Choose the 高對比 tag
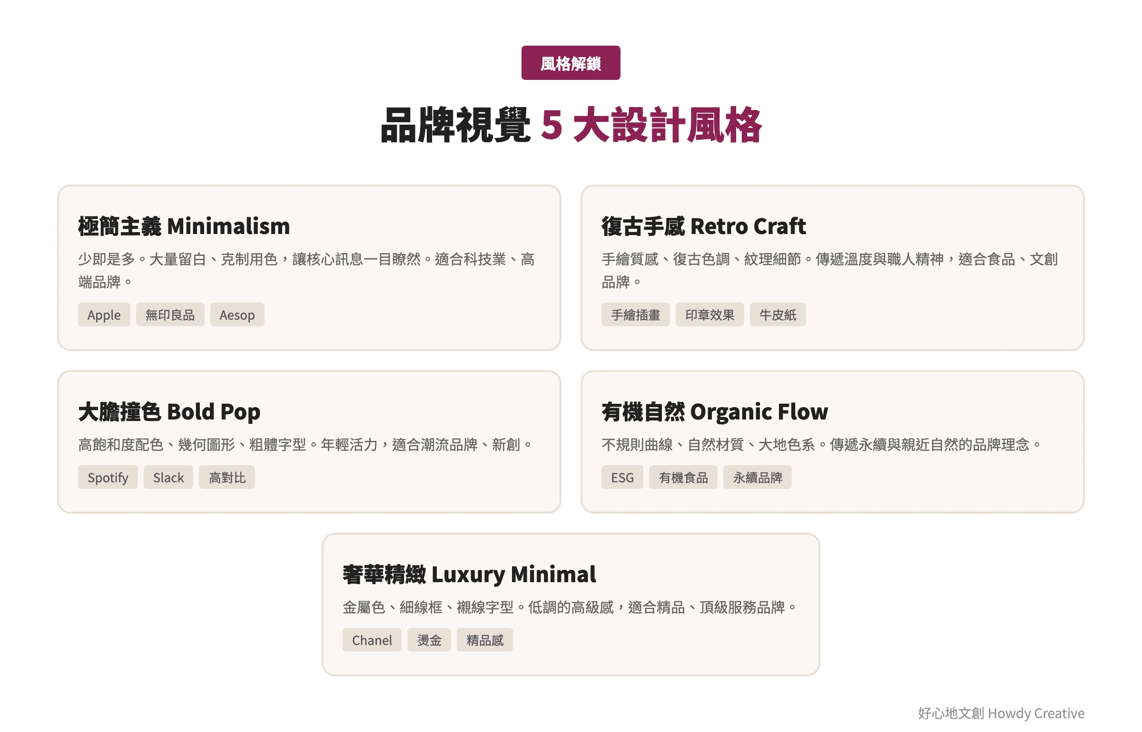 coord(227,477)
